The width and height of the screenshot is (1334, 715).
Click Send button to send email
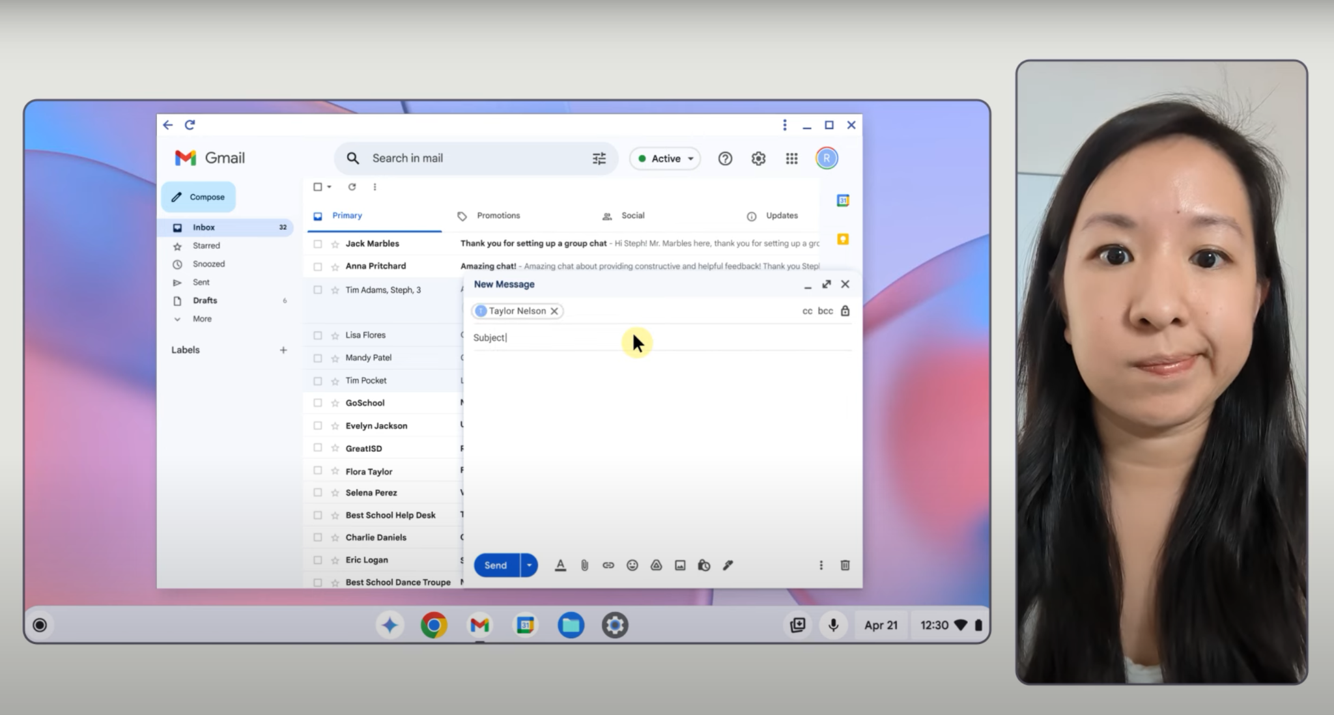tap(496, 565)
